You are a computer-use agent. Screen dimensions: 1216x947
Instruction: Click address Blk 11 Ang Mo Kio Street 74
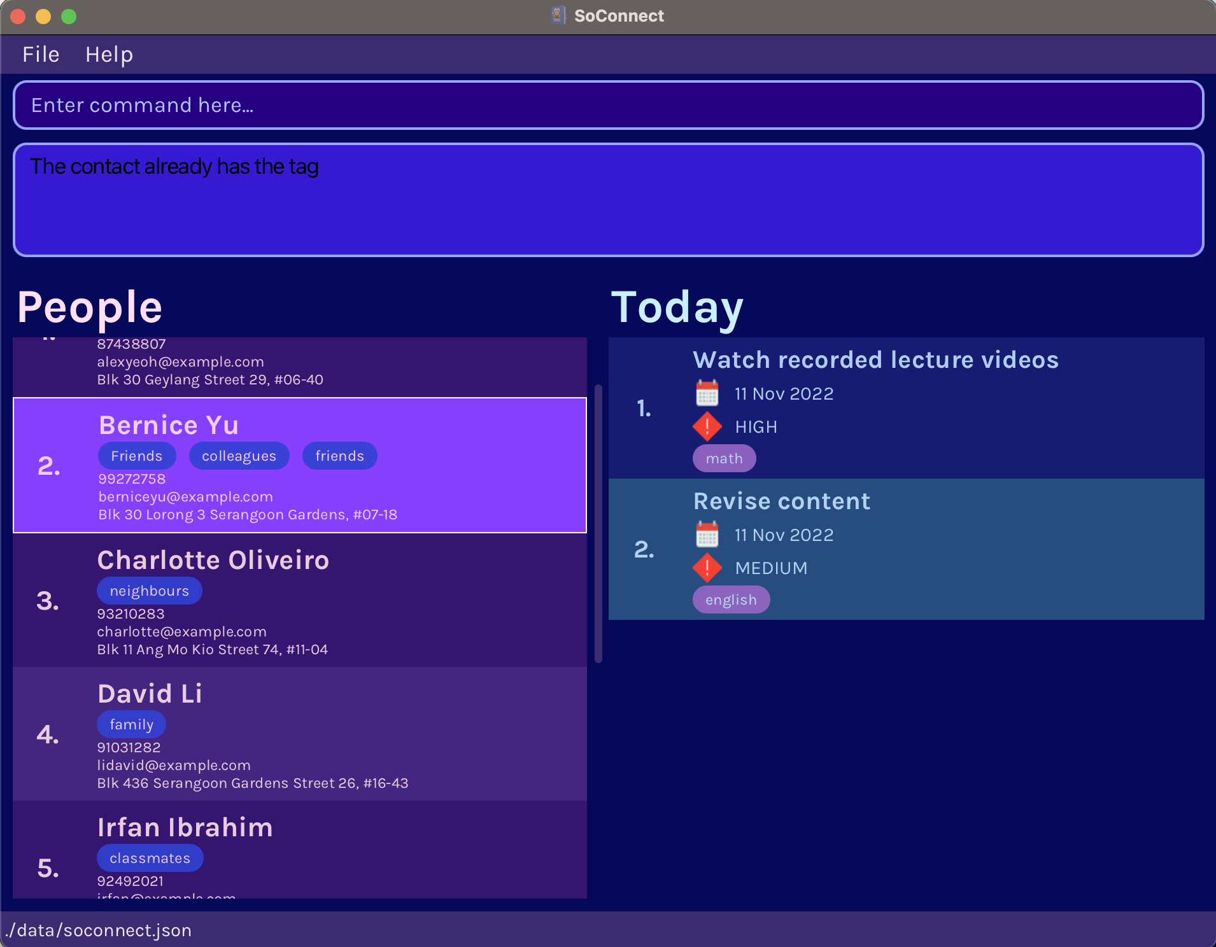click(212, 649)
